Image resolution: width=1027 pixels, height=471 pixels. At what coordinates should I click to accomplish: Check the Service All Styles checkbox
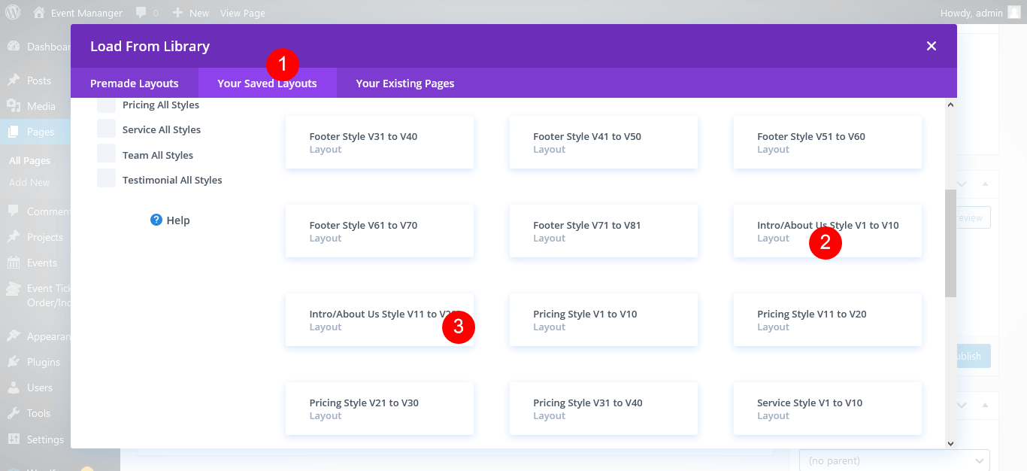tap(107, 129)
